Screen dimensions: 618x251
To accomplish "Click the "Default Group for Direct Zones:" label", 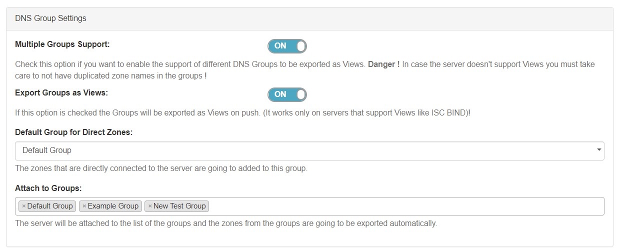I will point(73,132).
